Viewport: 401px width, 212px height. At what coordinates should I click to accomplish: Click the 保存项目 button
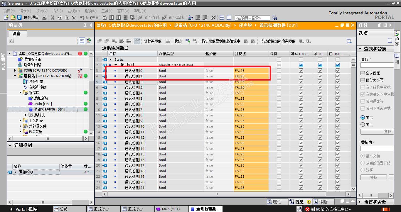click(x=28, y=18)
